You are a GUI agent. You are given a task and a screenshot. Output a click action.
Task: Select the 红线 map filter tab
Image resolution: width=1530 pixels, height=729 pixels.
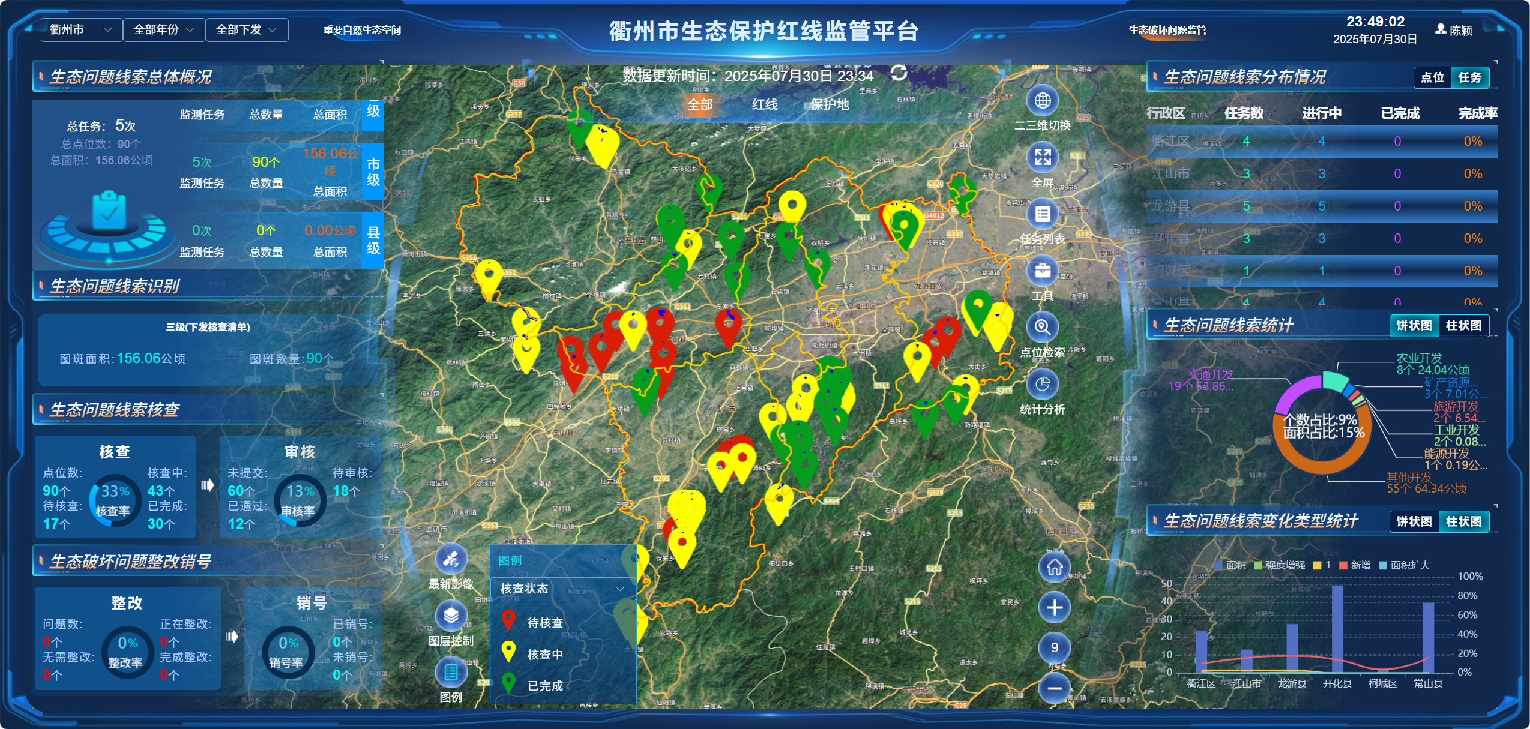pos(765,104)
